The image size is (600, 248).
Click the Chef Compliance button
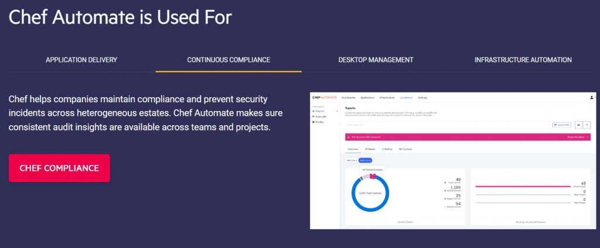click(59, 168)
